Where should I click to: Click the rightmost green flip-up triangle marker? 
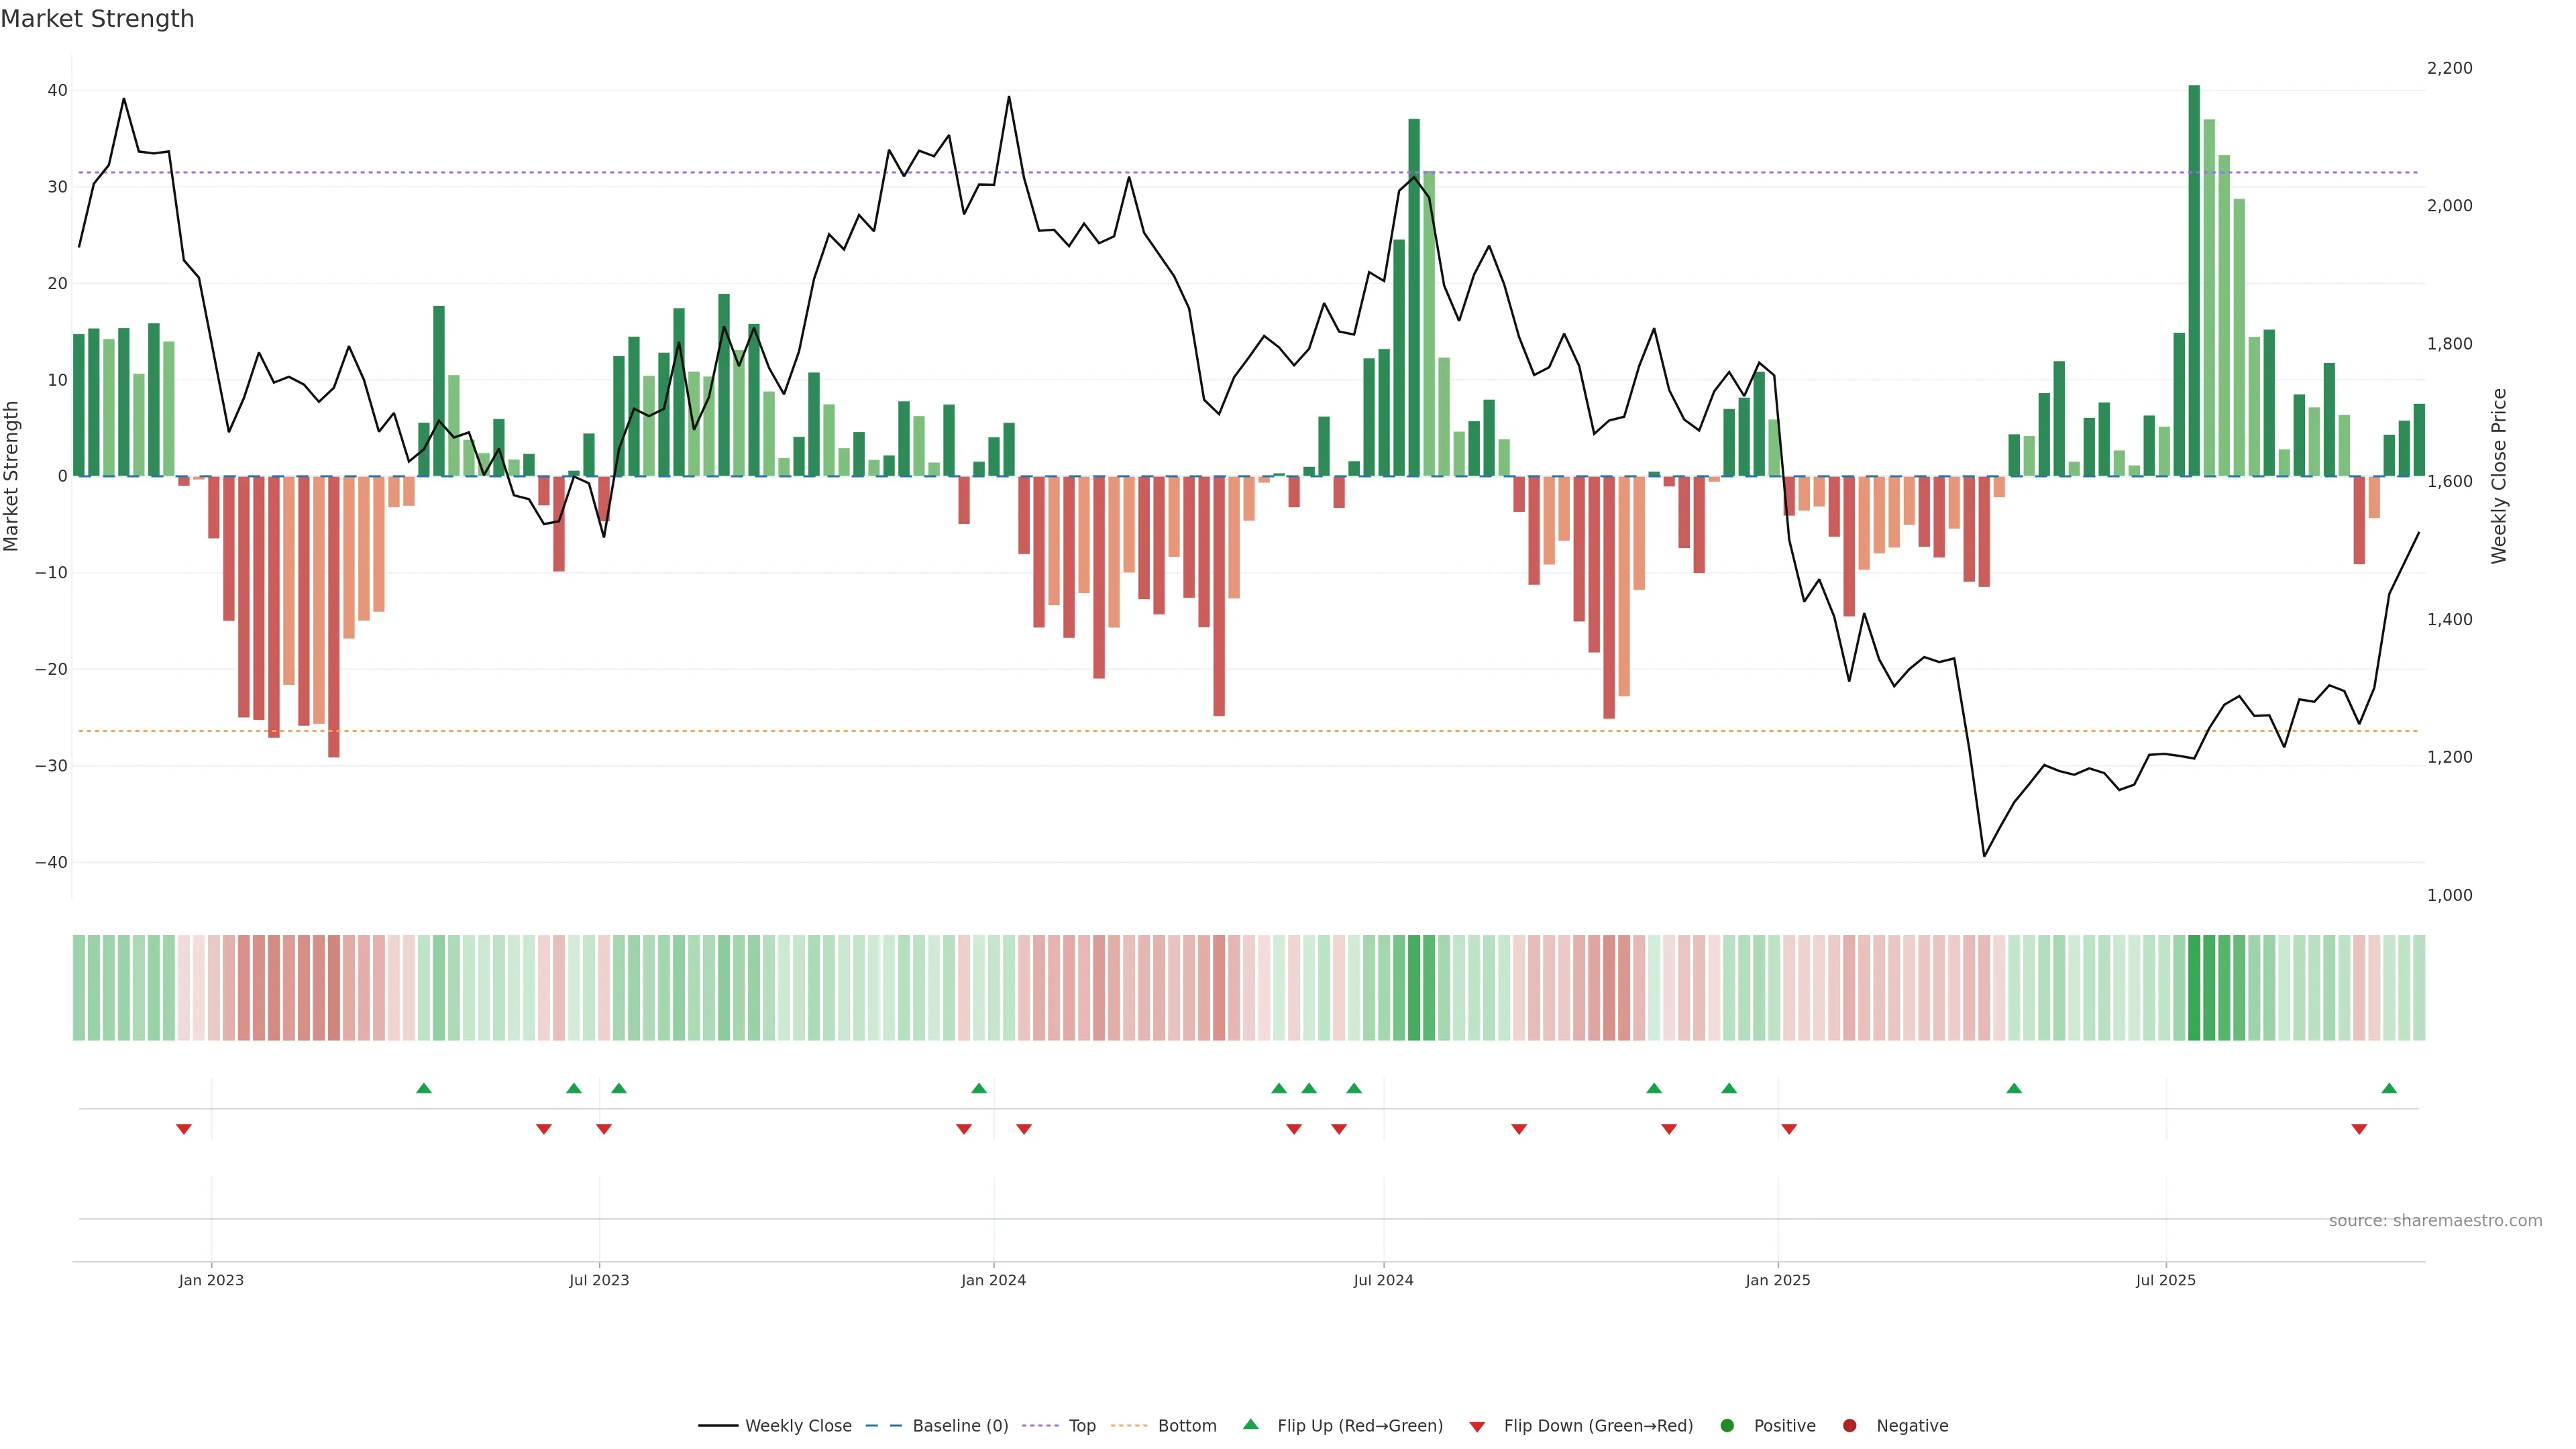point(2389,1088)
